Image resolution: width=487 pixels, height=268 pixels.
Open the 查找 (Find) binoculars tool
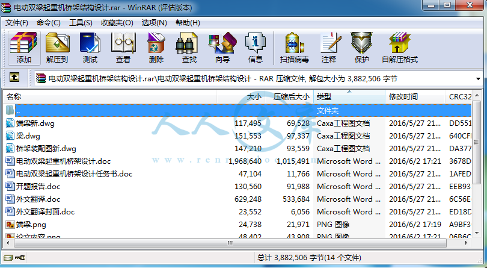pos(189,48)
